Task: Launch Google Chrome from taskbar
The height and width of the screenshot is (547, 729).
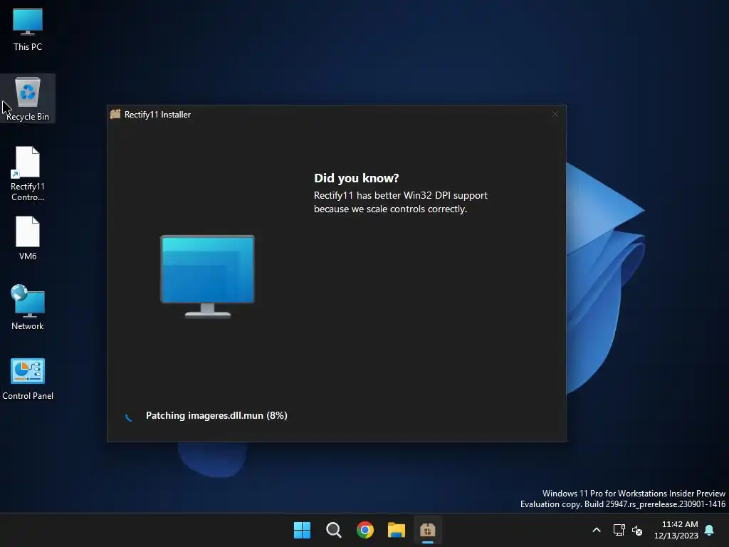Action: [x=365, y=530]
